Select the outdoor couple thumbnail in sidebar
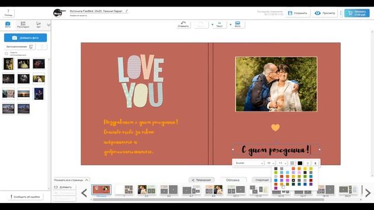 click(x=39, y=79)
